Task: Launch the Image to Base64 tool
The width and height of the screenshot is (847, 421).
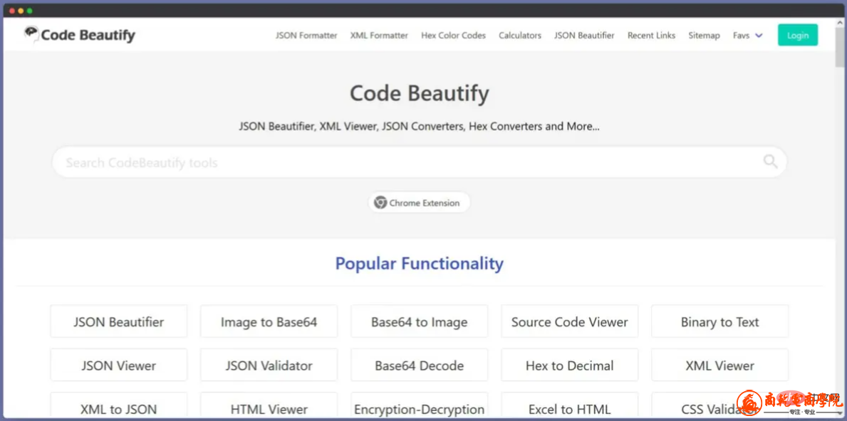Action: pyautogui.click(x=269, y=322)
